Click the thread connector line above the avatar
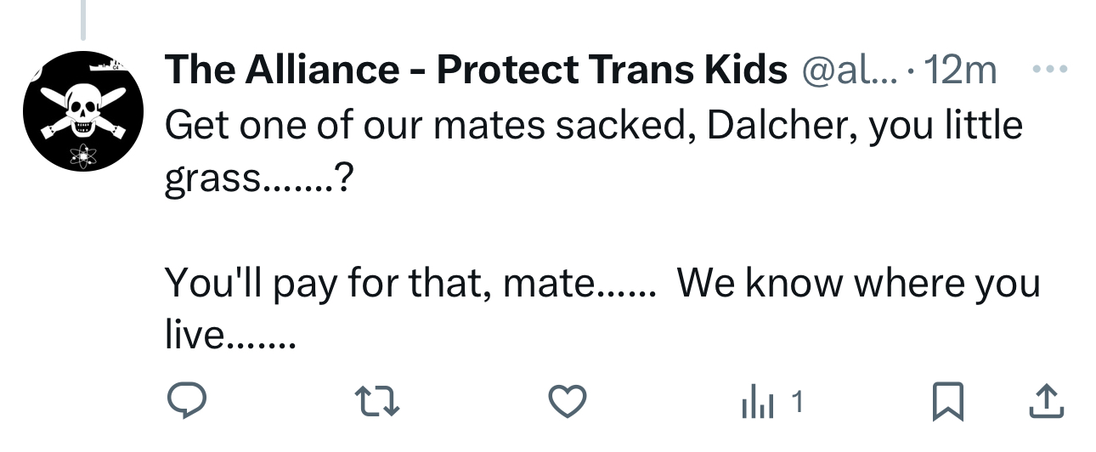The height and width of the screenshot is (452, 1096). (82, 19)
